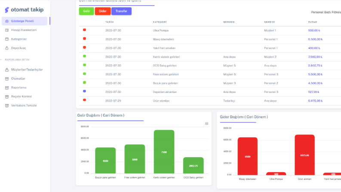Image resolution: width=341 pixels, height=192 pixels.
Task: Select Veritabanı Temizle in sidebar
Action: (25, 105)
